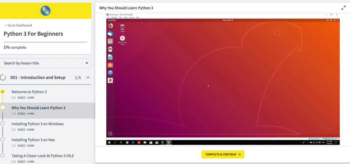Screen dimensions: 350x164
Task: Click the VBox_GAs_6.0.4 disc icon
Action: (122, 40)
